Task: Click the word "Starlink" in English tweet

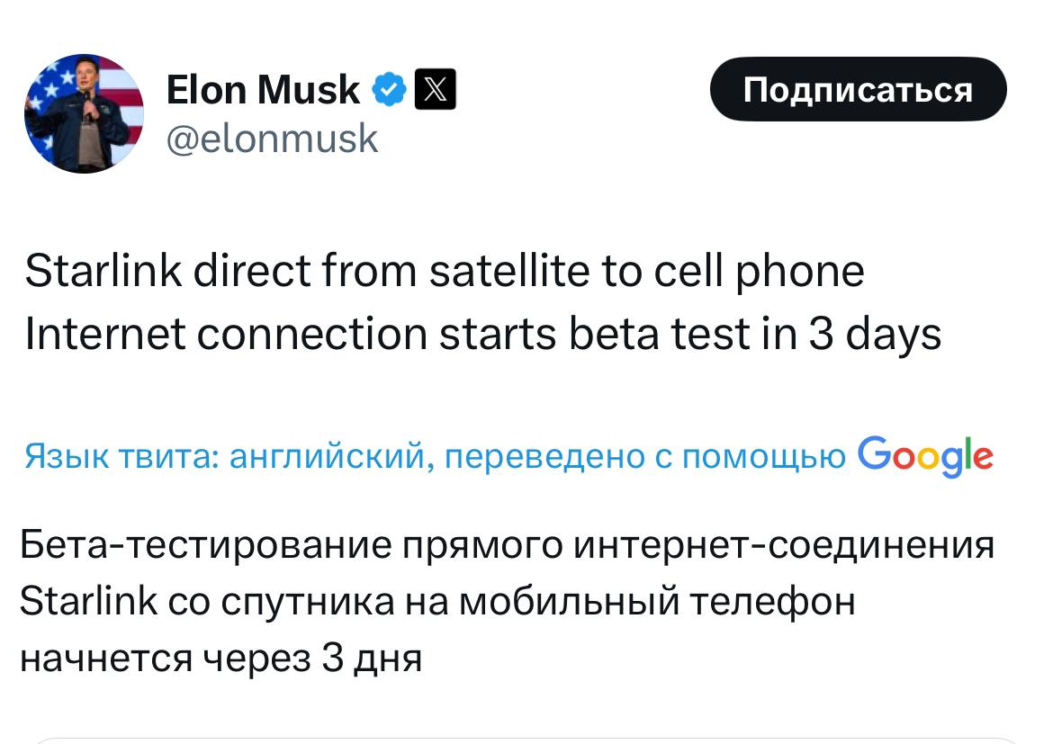Action: [103, 271]
